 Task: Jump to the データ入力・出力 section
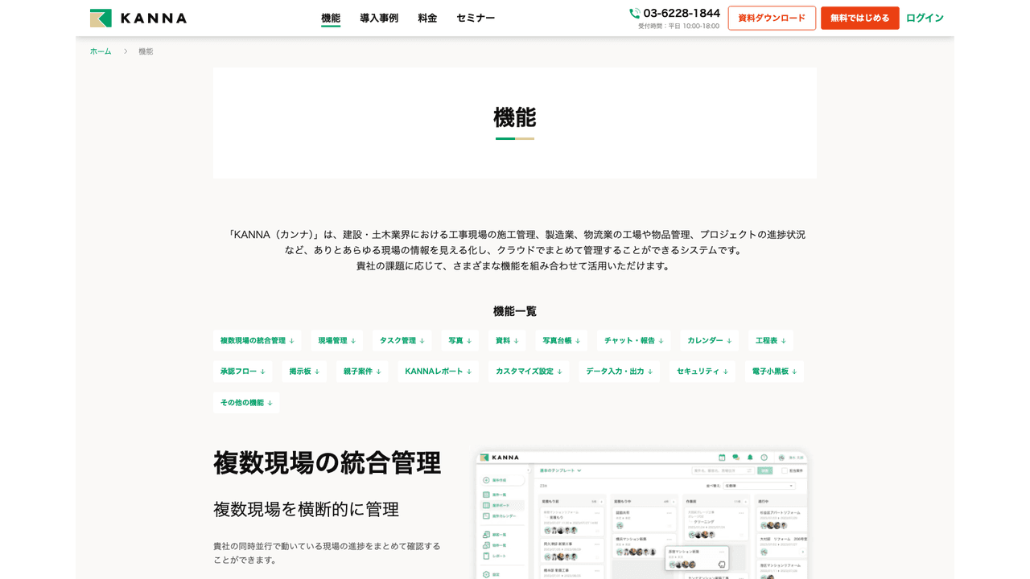620,372
